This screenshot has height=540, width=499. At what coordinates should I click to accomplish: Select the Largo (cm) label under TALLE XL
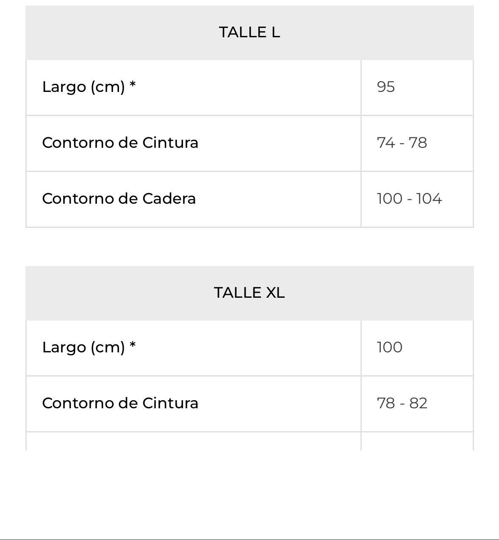click(83, 347)
